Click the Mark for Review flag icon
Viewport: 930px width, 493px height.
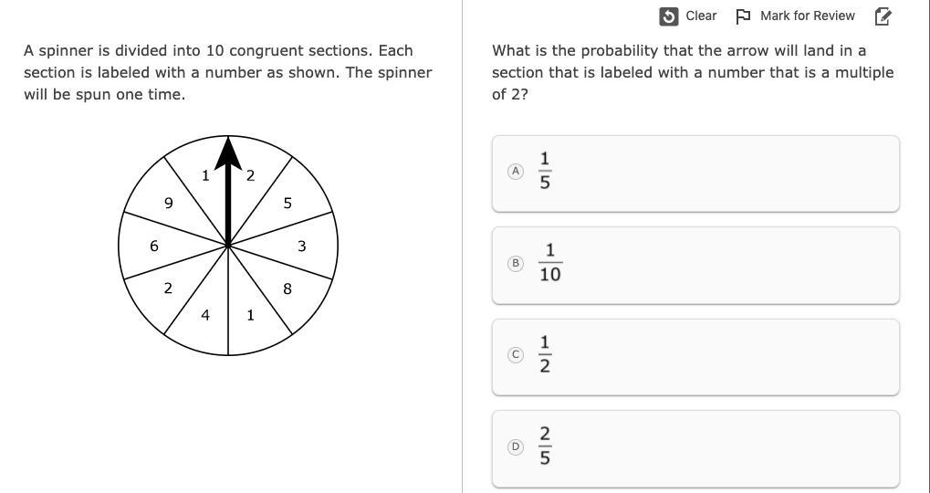743,16
